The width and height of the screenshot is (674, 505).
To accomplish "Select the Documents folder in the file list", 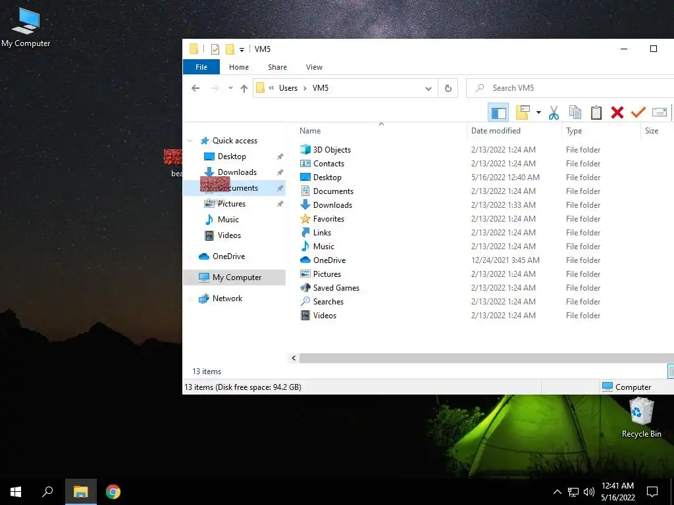I will pos(332,191).
